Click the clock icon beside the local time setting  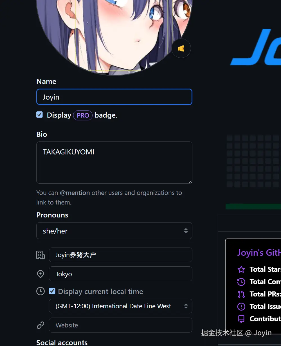pyautogui.click(x=40, y=291)
